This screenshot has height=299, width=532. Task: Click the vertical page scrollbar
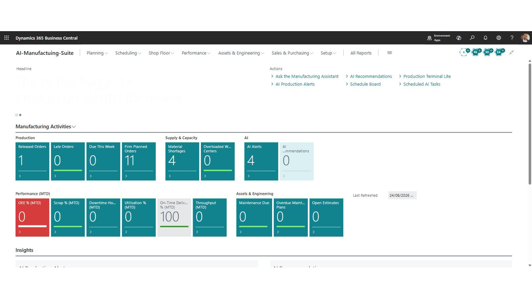(530, 123)
